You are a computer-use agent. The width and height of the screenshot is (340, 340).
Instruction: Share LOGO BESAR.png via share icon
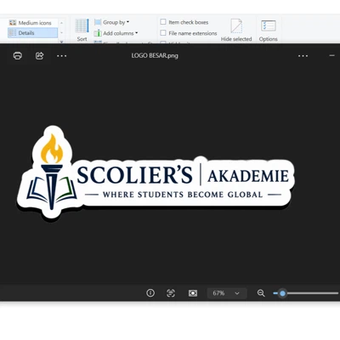pos(39,56)
